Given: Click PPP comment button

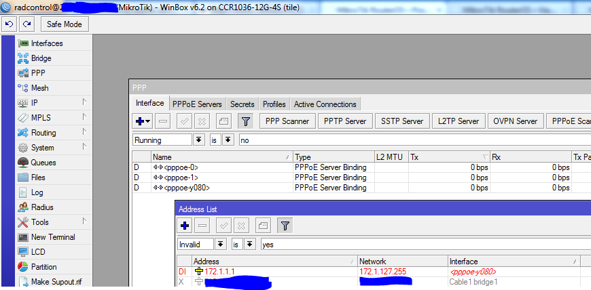Looking at the screenshot, I should (x=223, y=121).
